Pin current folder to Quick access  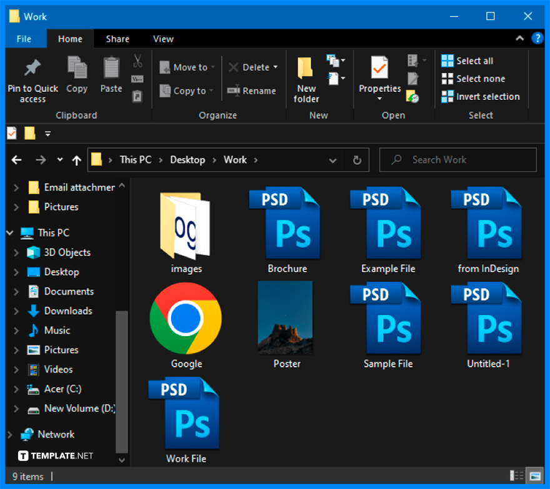coord(32,77)
